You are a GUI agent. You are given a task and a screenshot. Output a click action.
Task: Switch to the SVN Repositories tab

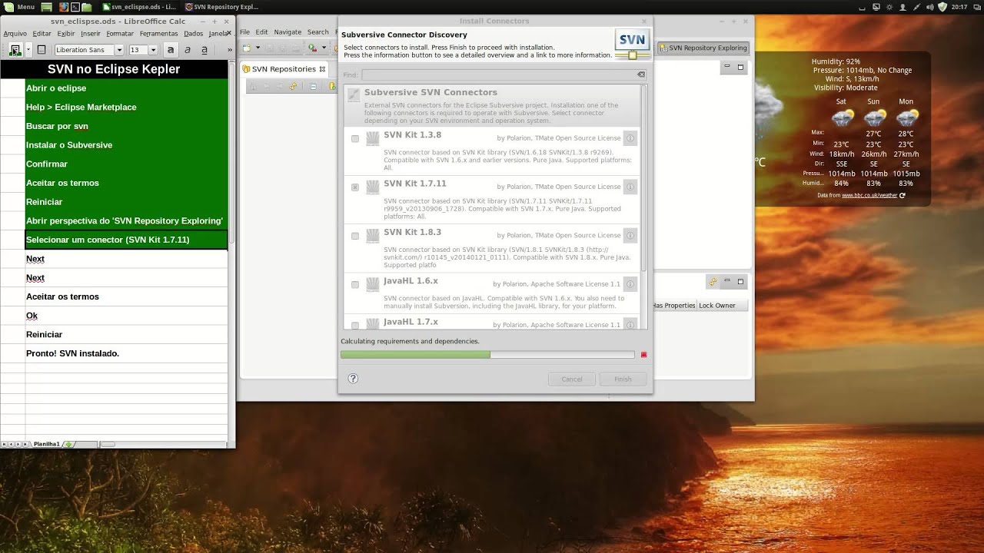point(284,69)
